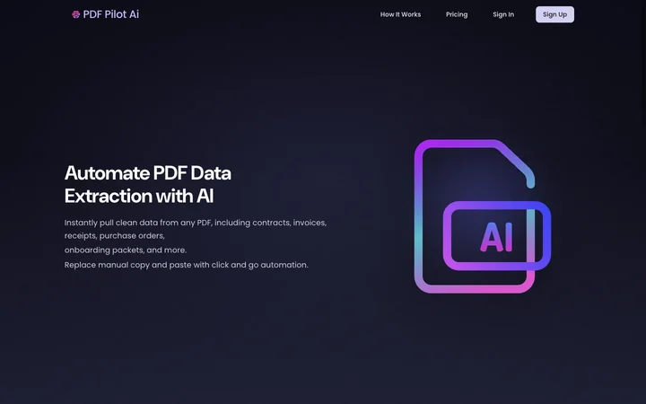The width and height of the screenshot is (646, 404).
Task: Open the Pricing page
Action: (457, 14)
